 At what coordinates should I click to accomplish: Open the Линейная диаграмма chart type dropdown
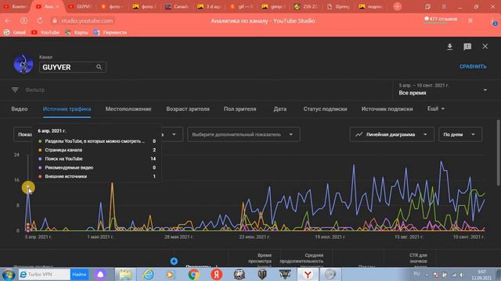click(391, 134)
